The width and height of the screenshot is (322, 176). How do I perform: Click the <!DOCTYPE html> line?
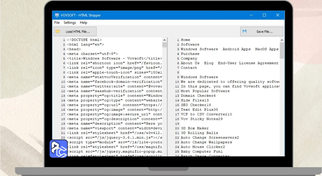tap(84, 40)
